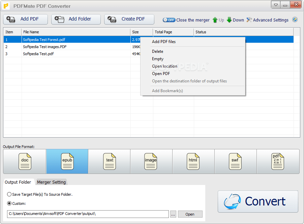Click the browse ellipsis button
The width and height of the screenshot is (304, 224).
[173, 214]
